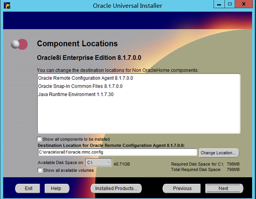Check Show all available volumes
The image size is (256, 199).
point(40,170)
